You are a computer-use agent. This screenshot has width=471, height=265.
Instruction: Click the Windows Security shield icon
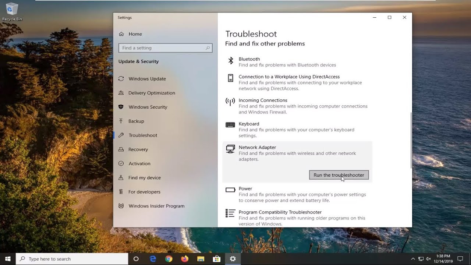121,107
